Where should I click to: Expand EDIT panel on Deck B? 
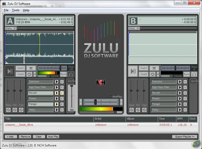point(194,81)
